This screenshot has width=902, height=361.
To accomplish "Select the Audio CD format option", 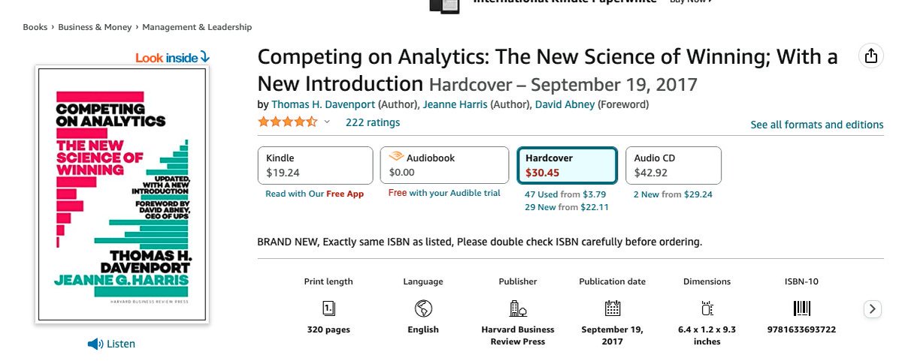I will pyautogui.click(x=673, y=165).
